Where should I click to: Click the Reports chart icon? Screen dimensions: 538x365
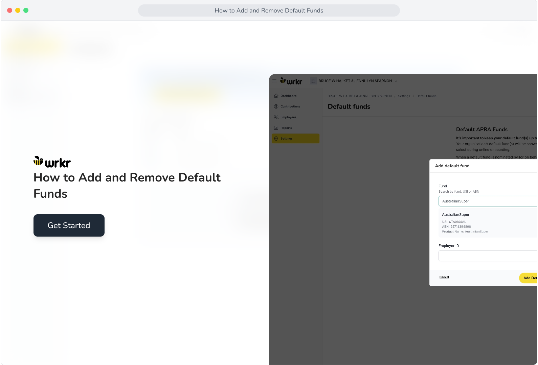[x=276, y=128]
